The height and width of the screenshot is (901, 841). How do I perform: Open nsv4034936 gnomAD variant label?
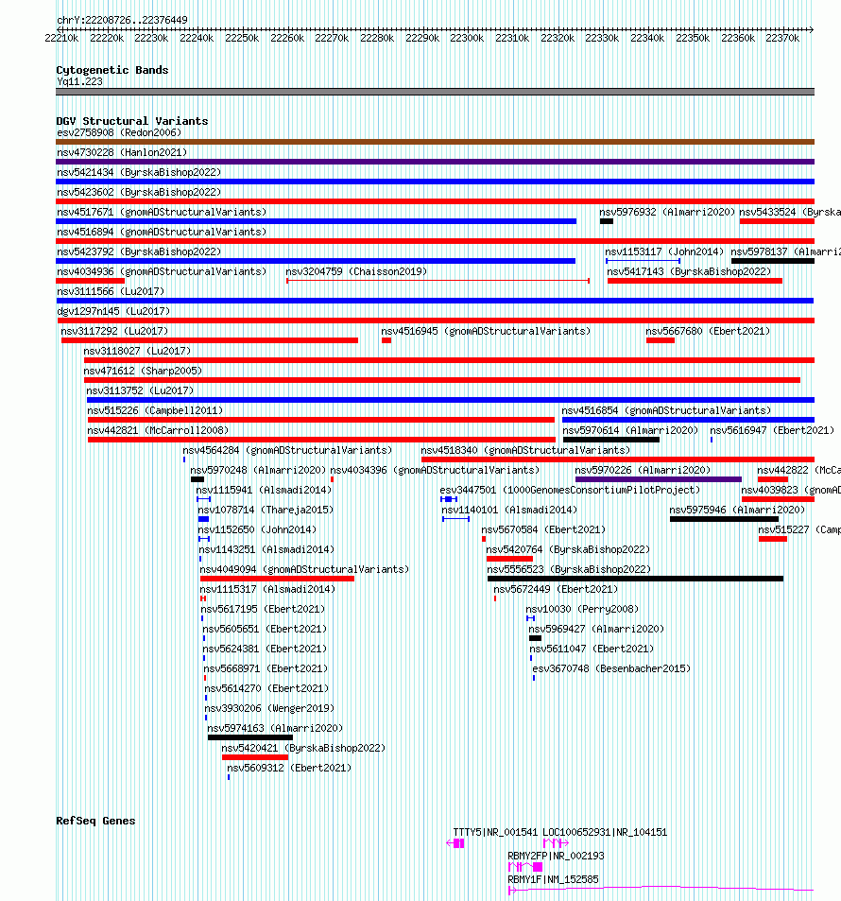162,271
